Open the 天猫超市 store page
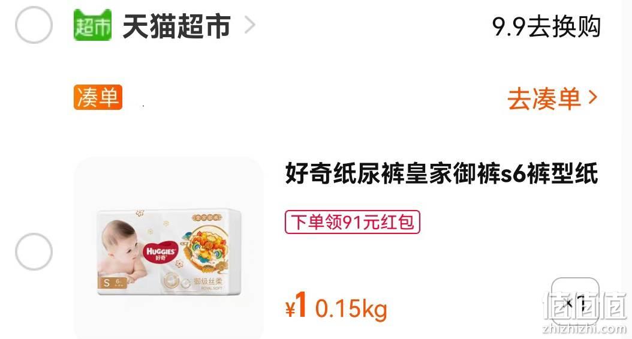Screen dimensions: 632x339 (x=176, y=26)
